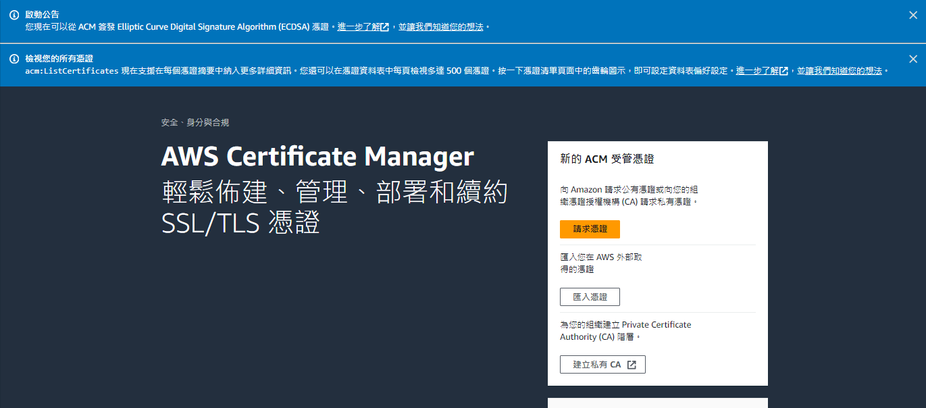The width and height of the screenshot is (926, 408).
Task: Click the acm:ListCertificates code text
Action: coord(72,70)
